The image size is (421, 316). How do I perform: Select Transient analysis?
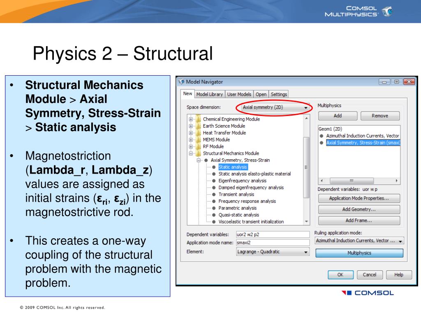[236, 195]
